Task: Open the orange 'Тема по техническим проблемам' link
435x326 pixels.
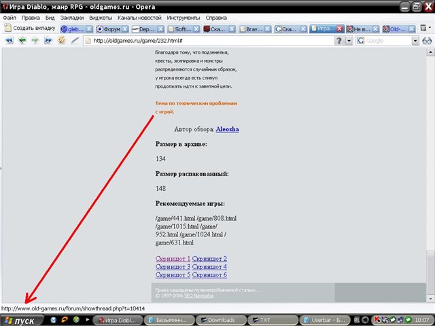Action: (196, 107)
